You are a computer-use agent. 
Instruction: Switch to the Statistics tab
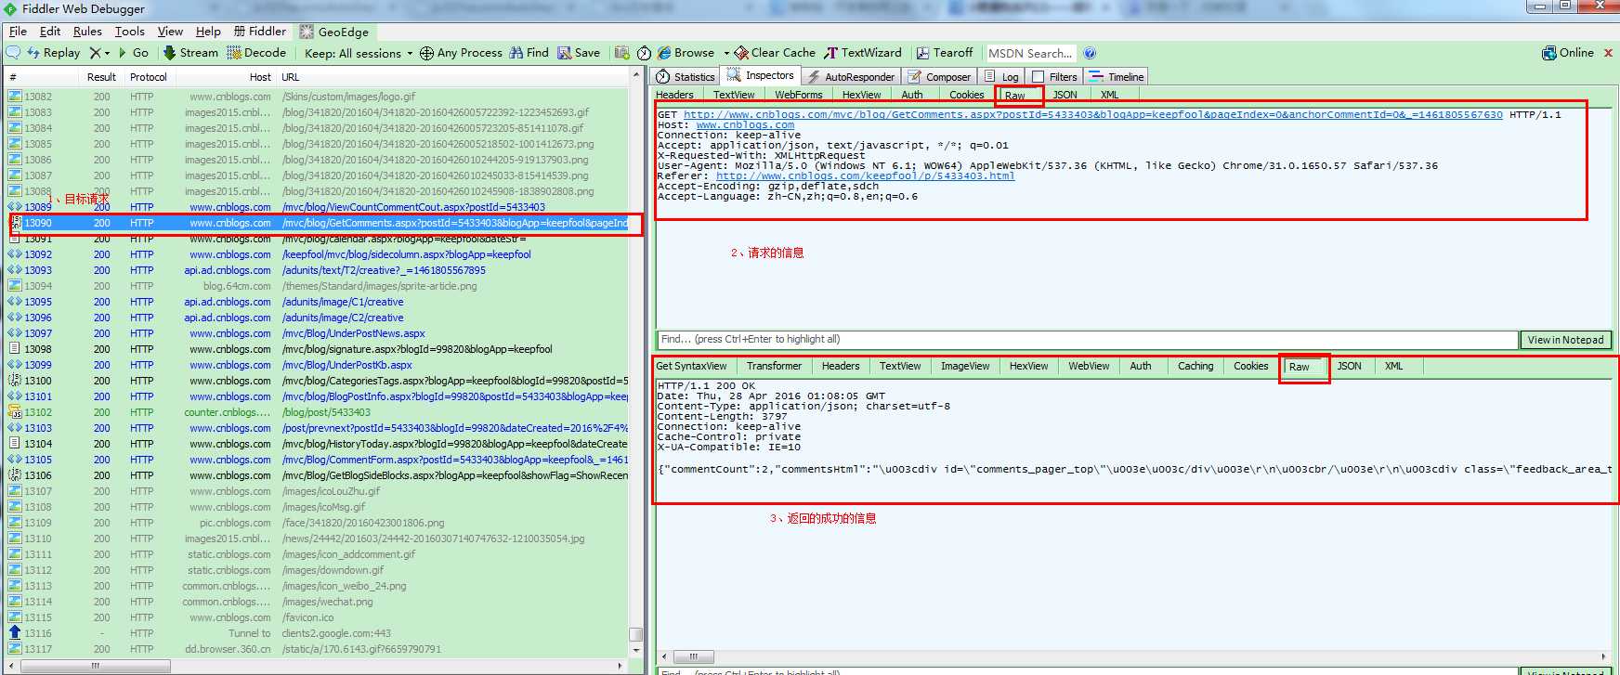click(686, 77)
